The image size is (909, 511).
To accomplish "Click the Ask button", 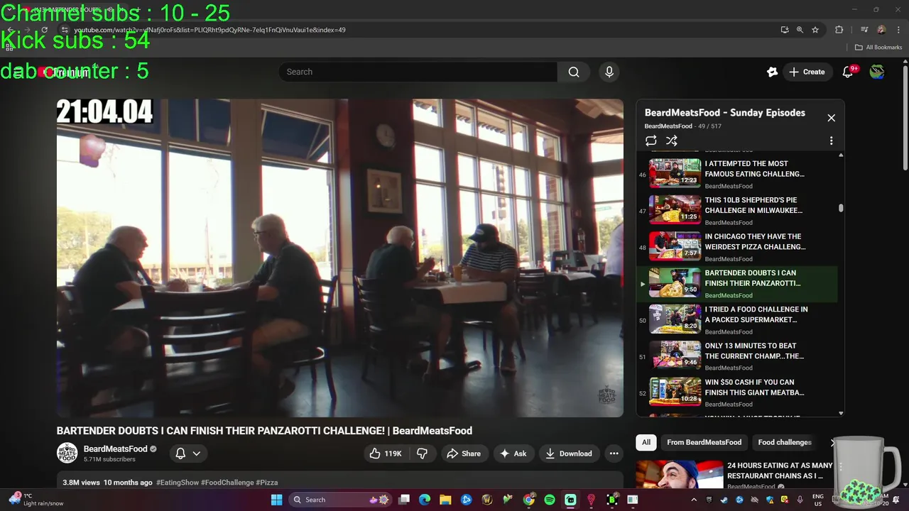I will pos(513,454).
